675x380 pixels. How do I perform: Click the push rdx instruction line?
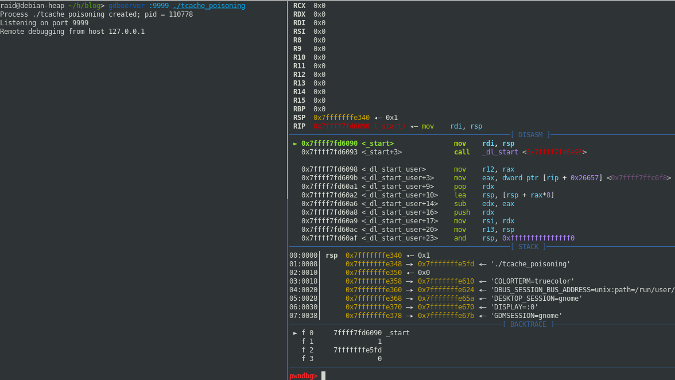click(398, 212)
